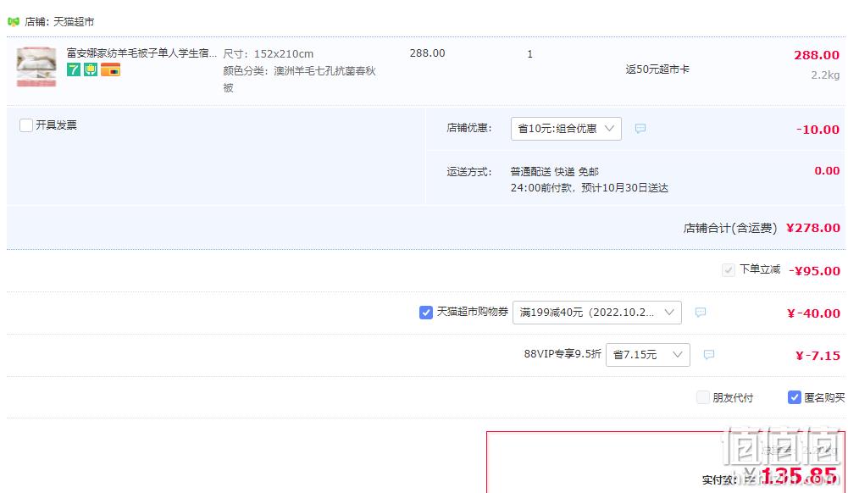
Task: Open the note icon beside 店铺优惠 dropdown
Action: [x=640, y=129]
